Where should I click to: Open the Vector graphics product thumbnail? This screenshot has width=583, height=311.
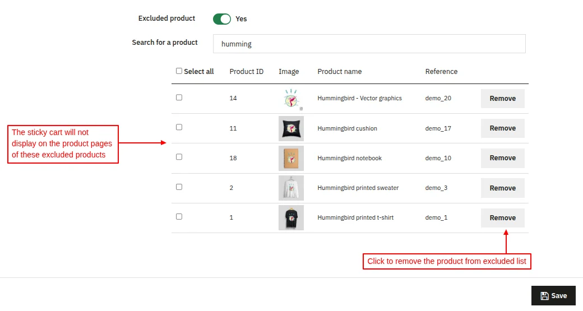tap(291, 99)
